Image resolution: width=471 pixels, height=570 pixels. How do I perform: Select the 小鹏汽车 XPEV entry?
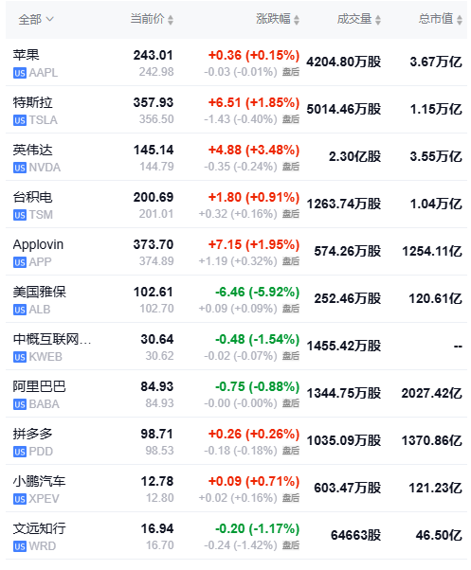tap(236, 489)
